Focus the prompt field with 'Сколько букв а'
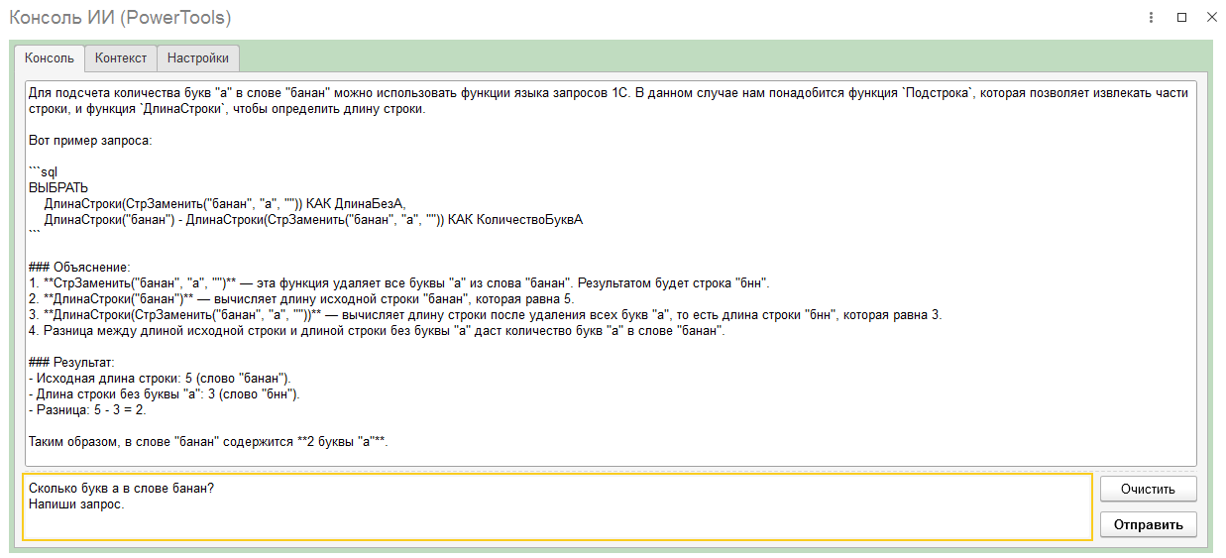The width and height of the screenshot is (1226, 558). (557, 506)
